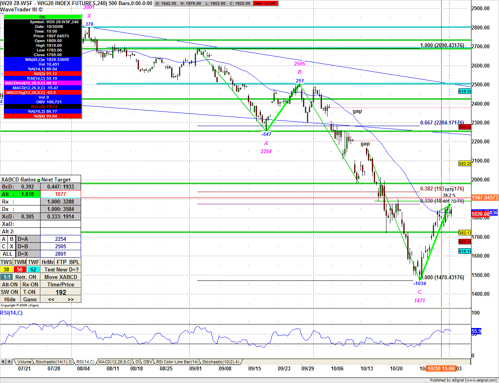The height and width of the screenshot is (383, 499).
Task: Select the RSI(14,C) study tab
Action: point(85,362)
